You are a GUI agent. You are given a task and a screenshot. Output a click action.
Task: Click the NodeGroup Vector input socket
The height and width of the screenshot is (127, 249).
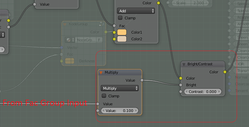62,47
